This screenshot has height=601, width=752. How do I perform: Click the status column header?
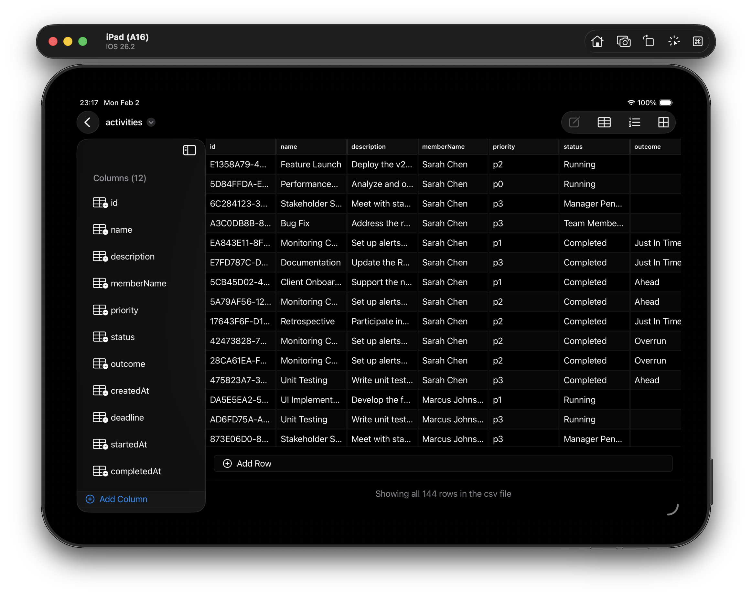573,147
